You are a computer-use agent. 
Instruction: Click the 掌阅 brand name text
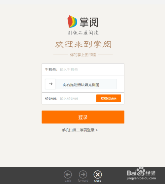(x=89, y=22)
